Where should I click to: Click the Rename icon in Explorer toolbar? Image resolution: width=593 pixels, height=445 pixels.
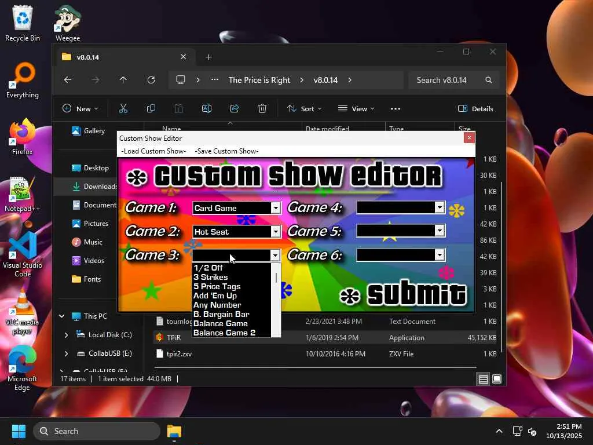click(207, 108)
